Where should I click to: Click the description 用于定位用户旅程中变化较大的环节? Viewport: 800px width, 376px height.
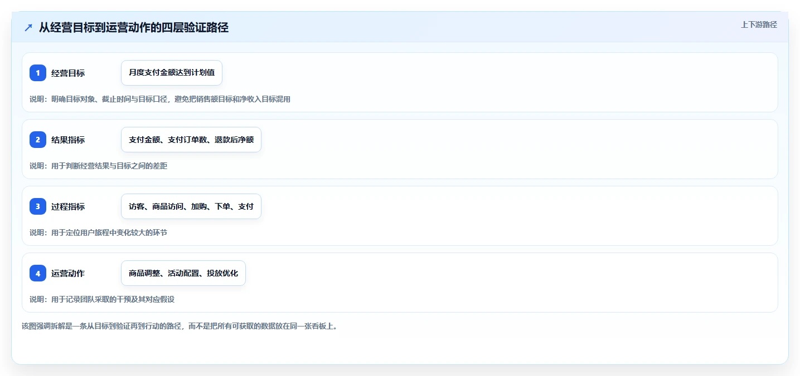coord(109,232)
